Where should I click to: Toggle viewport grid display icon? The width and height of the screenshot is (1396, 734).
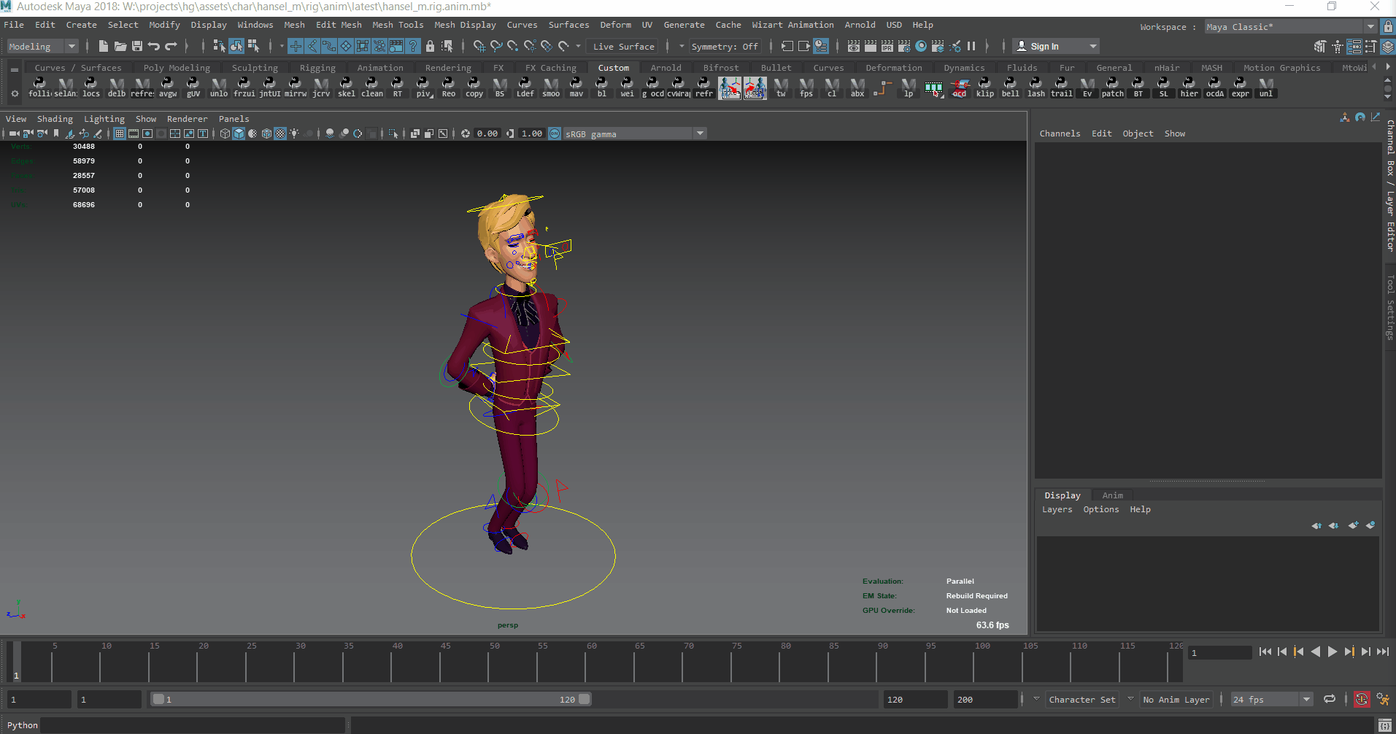[120, 134]
